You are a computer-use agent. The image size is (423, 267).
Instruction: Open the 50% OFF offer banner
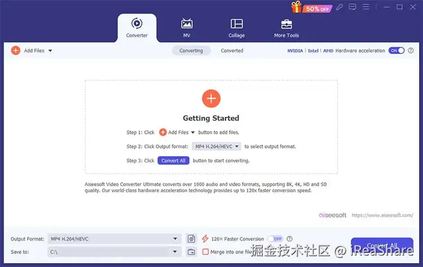point(317,8)
